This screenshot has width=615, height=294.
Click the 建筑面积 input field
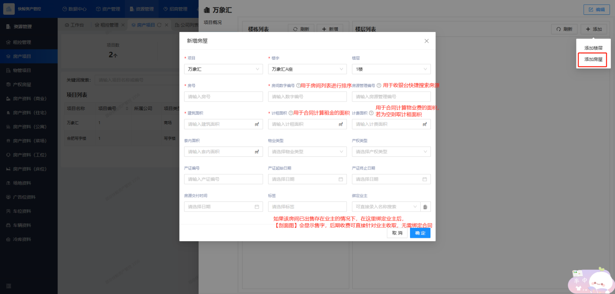[223, 124]
